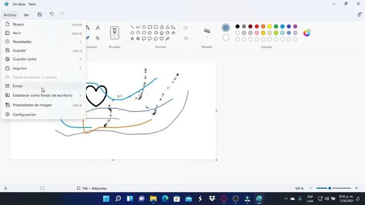Click Enviar in the Archivo menu

click(x=44, y=86)
